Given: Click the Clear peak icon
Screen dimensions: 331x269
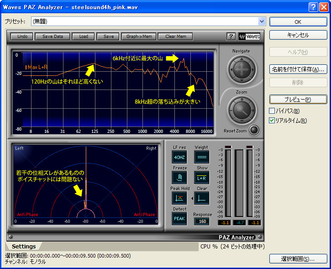Looking at the screenshot, I should tap(202, 198).
